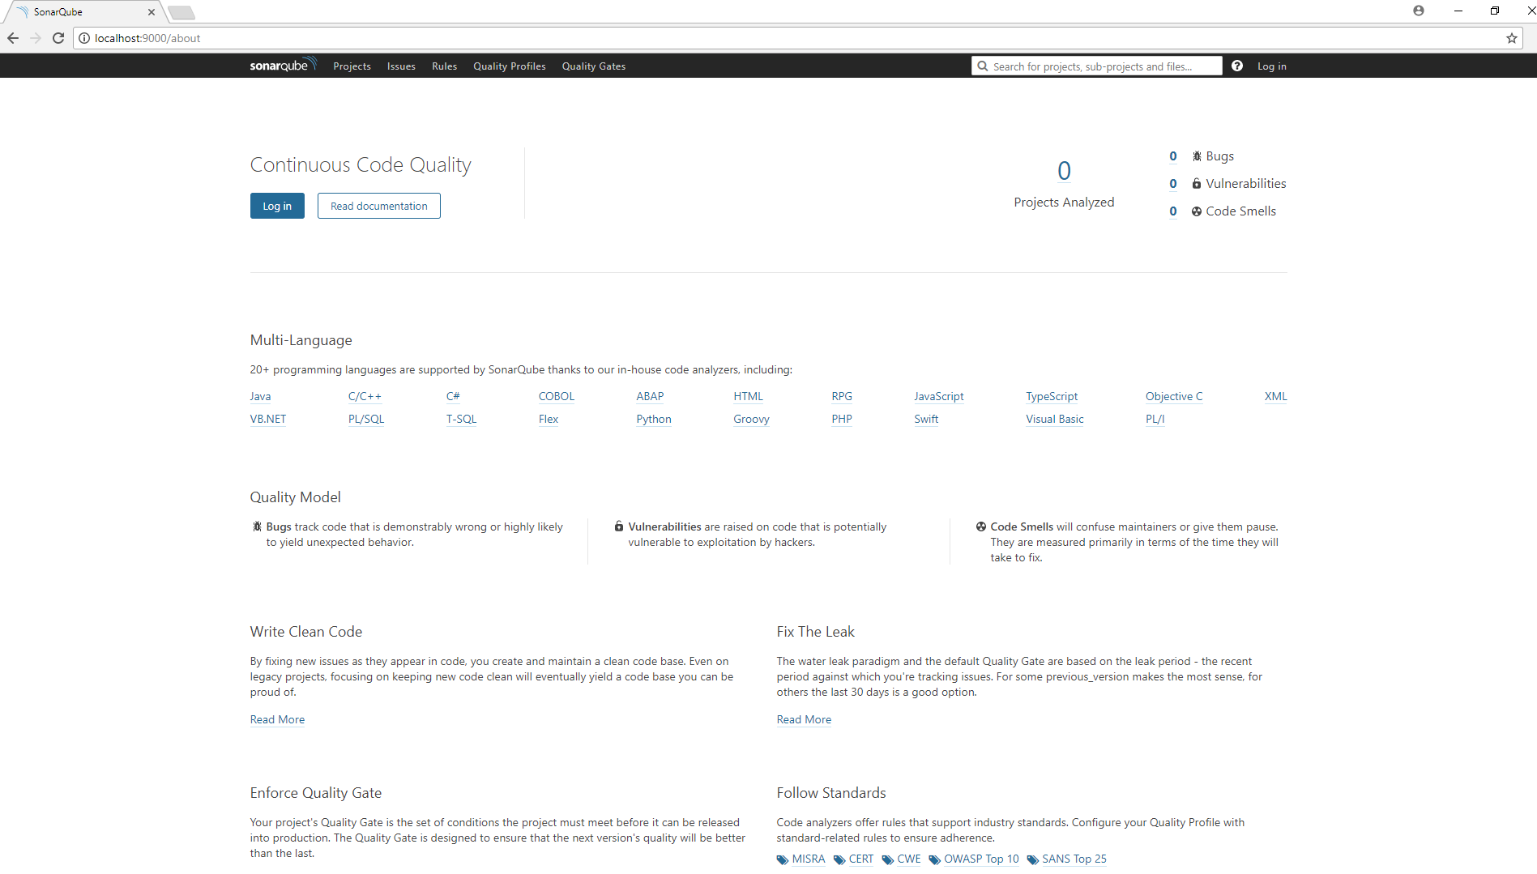Open the MISRA standard link

(x=808, y=859)
